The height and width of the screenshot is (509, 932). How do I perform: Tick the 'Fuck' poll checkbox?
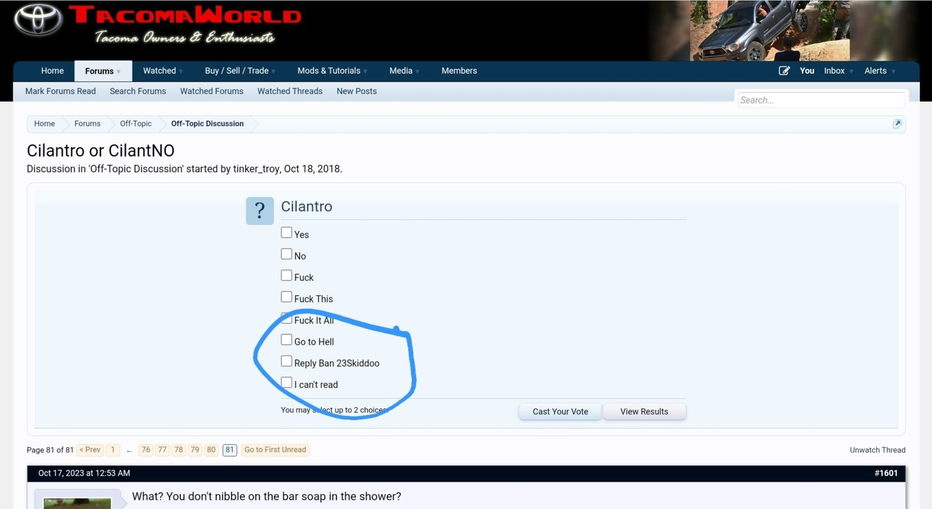286,275
